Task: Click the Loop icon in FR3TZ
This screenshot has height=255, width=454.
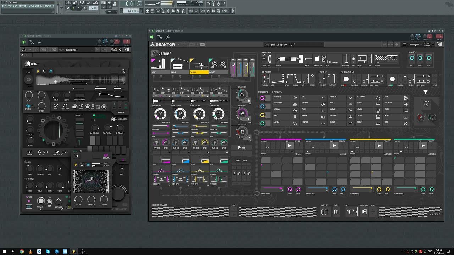Action: click(x=56, y=106)
